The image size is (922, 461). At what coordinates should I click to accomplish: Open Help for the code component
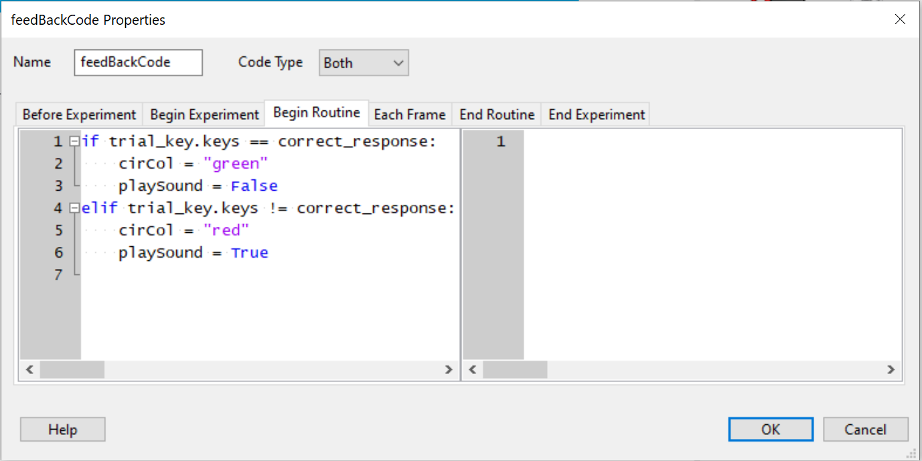point(62,430)
